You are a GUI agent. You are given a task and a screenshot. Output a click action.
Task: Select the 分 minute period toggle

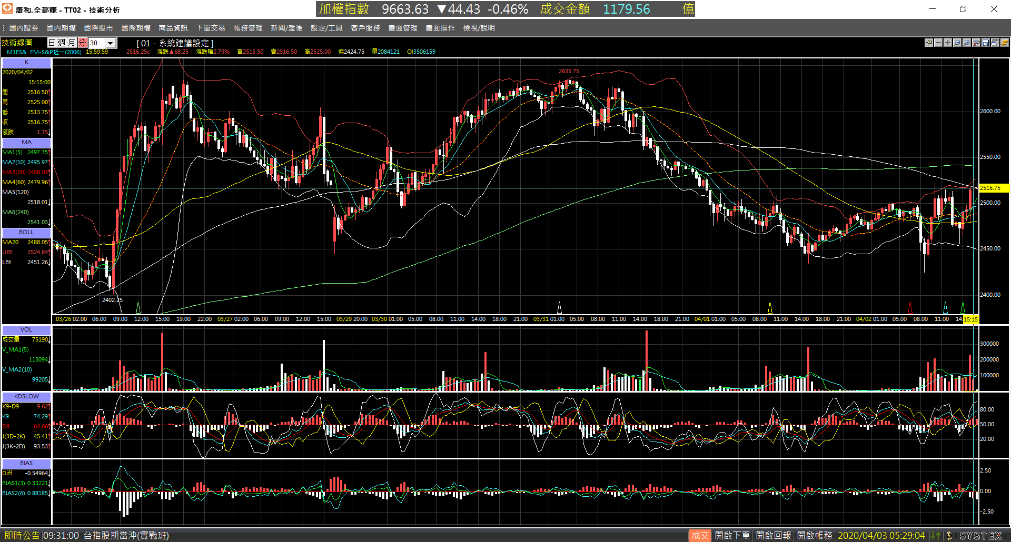(82, 43)
